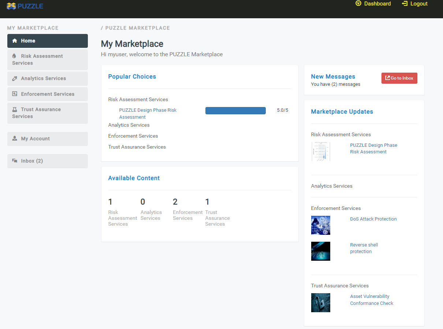The height and width of the screenshot is (329, 443).
Task: Open Trust Assurance Services sidebar item
Action: pos(48,113)
